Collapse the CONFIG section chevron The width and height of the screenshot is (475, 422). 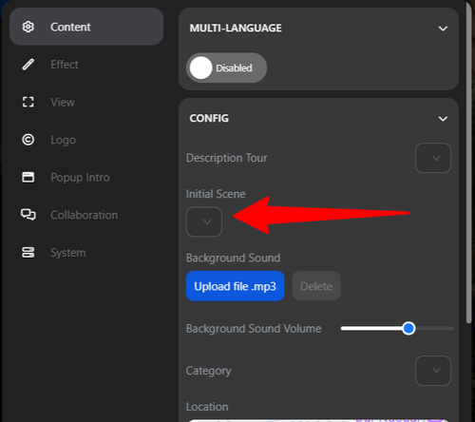[x=443, y=119]
